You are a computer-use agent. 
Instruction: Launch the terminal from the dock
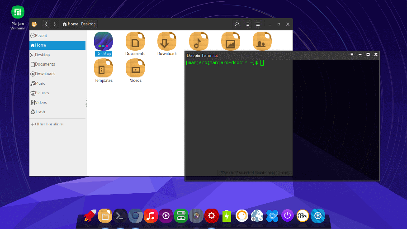click(x=120, y=216)
